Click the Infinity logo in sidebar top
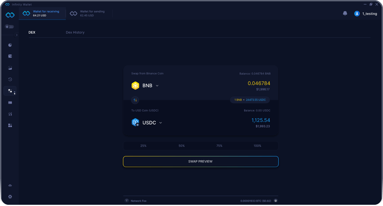The width and height of the screenshot is (383, 206). [10, 15]
